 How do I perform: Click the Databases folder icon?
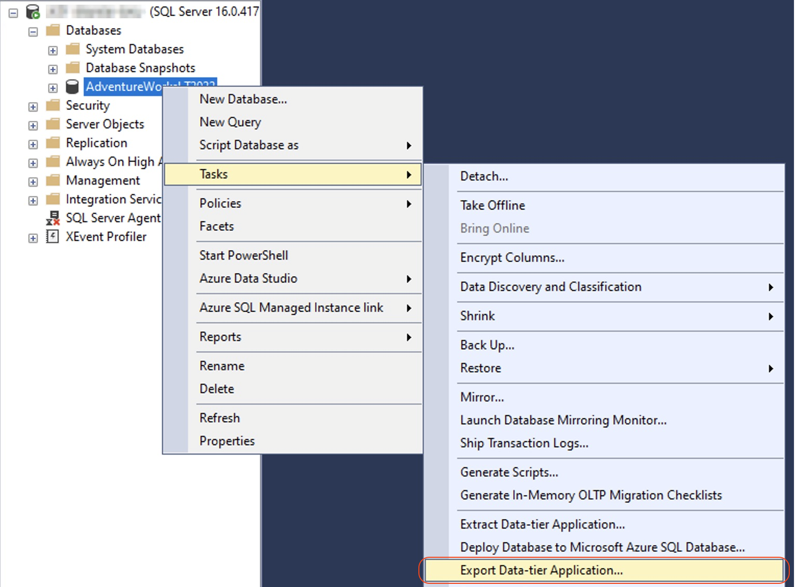click(x=53, y=30)
